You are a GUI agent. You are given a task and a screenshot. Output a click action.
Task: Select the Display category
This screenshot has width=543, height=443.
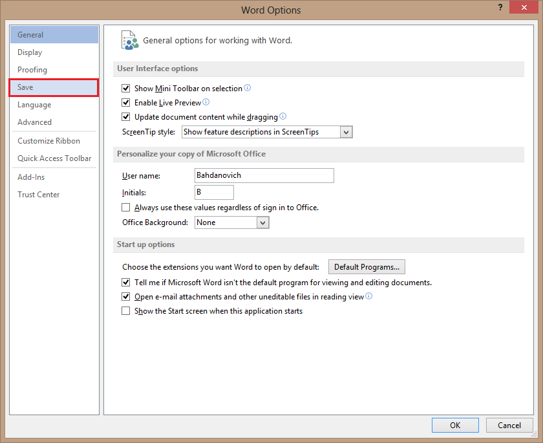(54, 52)
